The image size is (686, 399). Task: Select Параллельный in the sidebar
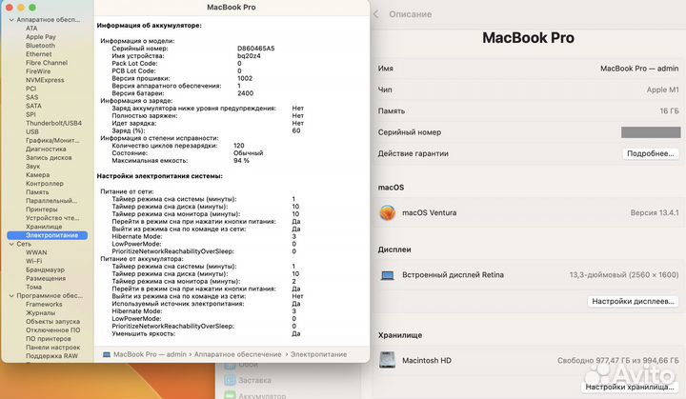tap(51, 201)
